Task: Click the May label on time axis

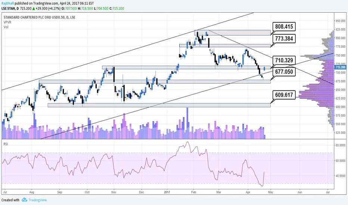Action: point(270,192)
